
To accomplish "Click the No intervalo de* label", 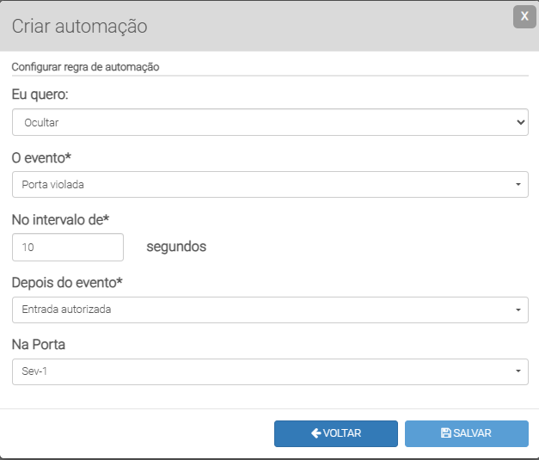I will pos(61,220).
